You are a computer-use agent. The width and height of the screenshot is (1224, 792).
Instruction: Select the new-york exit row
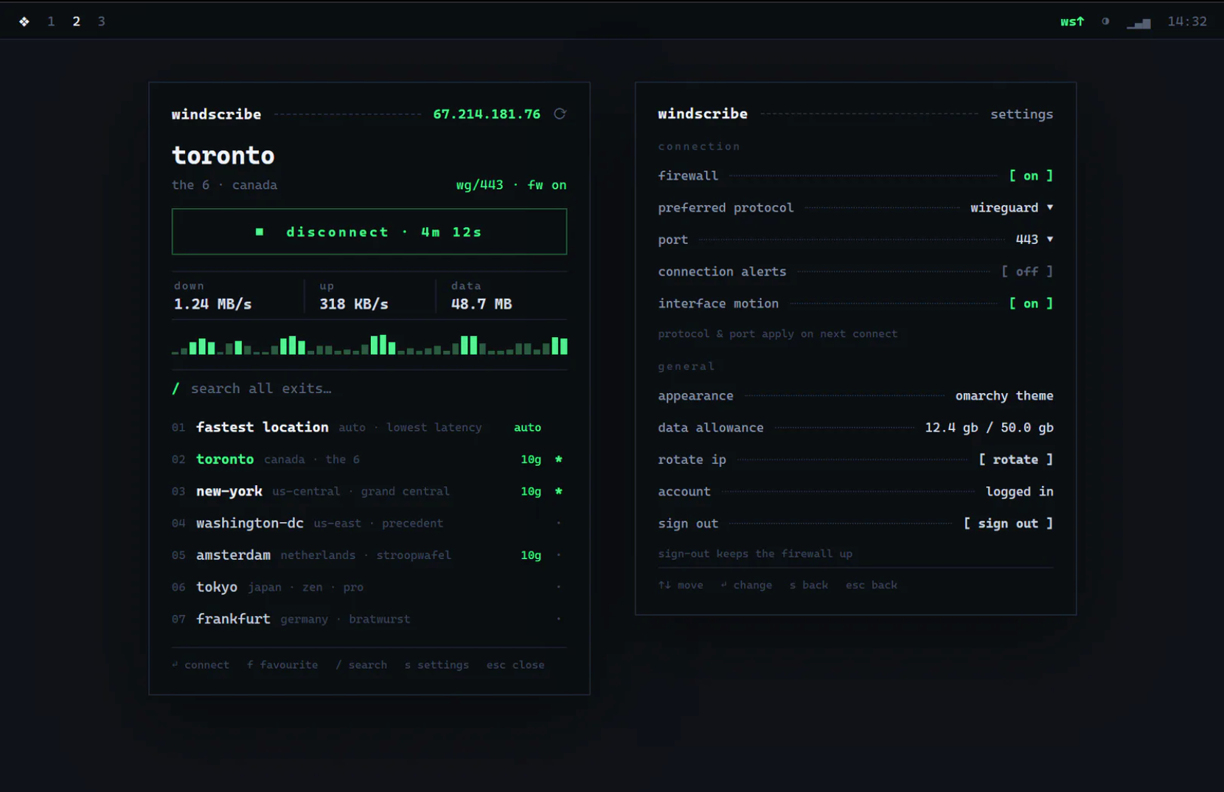pyautogui.click(x=369, y=491)
